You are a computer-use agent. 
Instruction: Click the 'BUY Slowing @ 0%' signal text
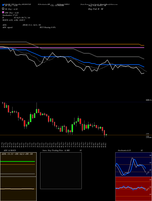(48, 27)
